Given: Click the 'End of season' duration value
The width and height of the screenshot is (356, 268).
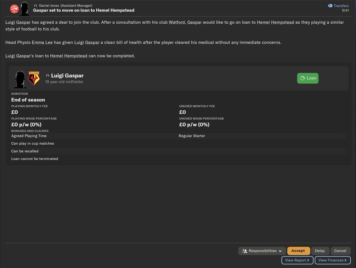Looking at the screenshot, I should point(28,100).
